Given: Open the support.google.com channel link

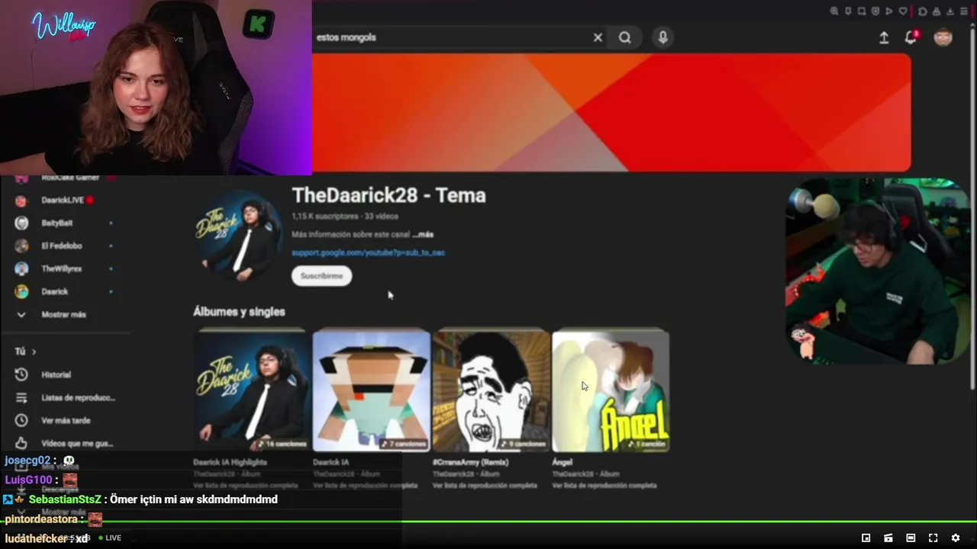Looking at the screenshot, I should pos(368,252).
